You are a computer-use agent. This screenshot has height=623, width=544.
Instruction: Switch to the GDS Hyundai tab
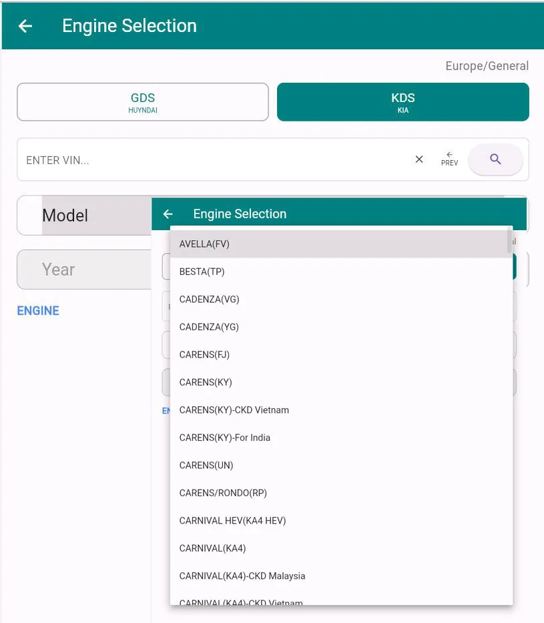[x=143, y=102]
